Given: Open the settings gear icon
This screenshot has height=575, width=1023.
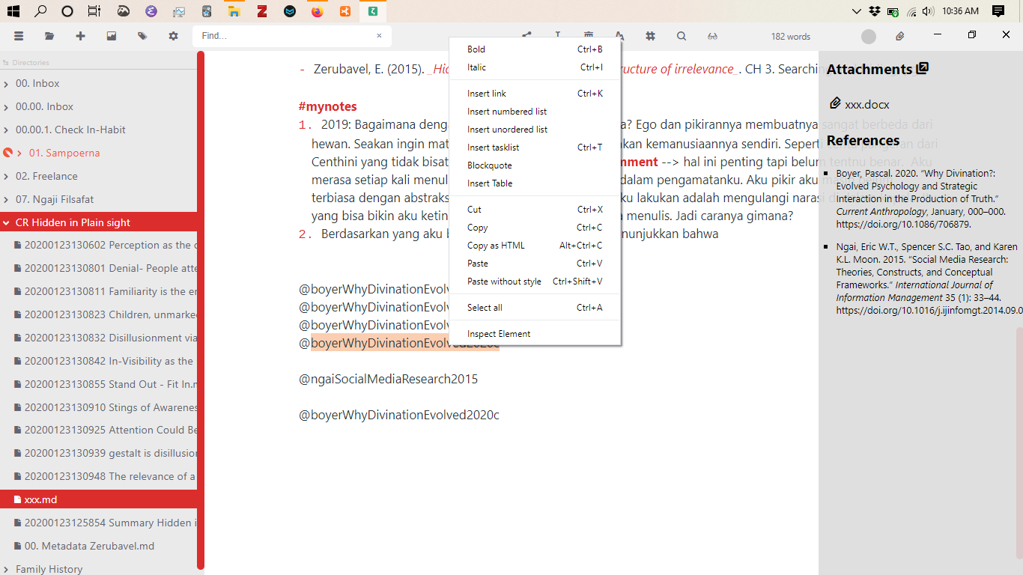Looking at the screenshot, I should [x=173, y=35].
